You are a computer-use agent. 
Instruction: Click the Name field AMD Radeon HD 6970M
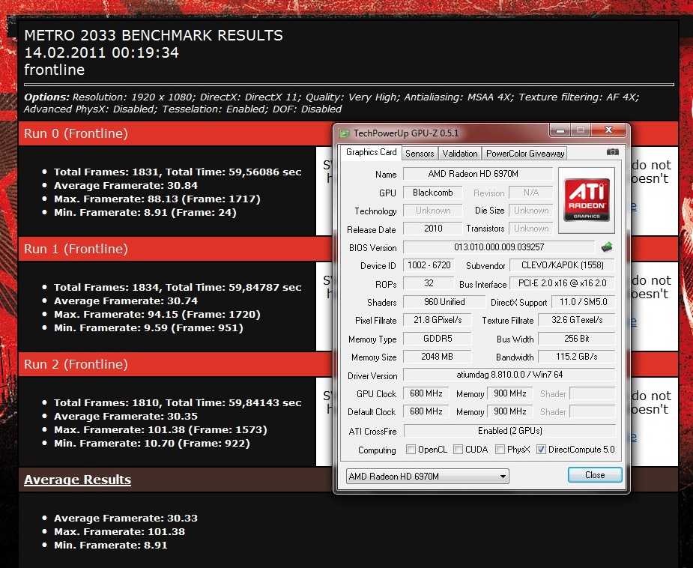click(478, 174)
